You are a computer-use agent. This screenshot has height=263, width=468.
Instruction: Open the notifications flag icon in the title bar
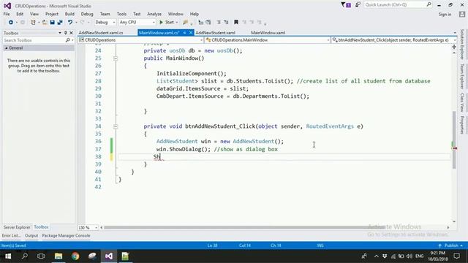point(346,5)
